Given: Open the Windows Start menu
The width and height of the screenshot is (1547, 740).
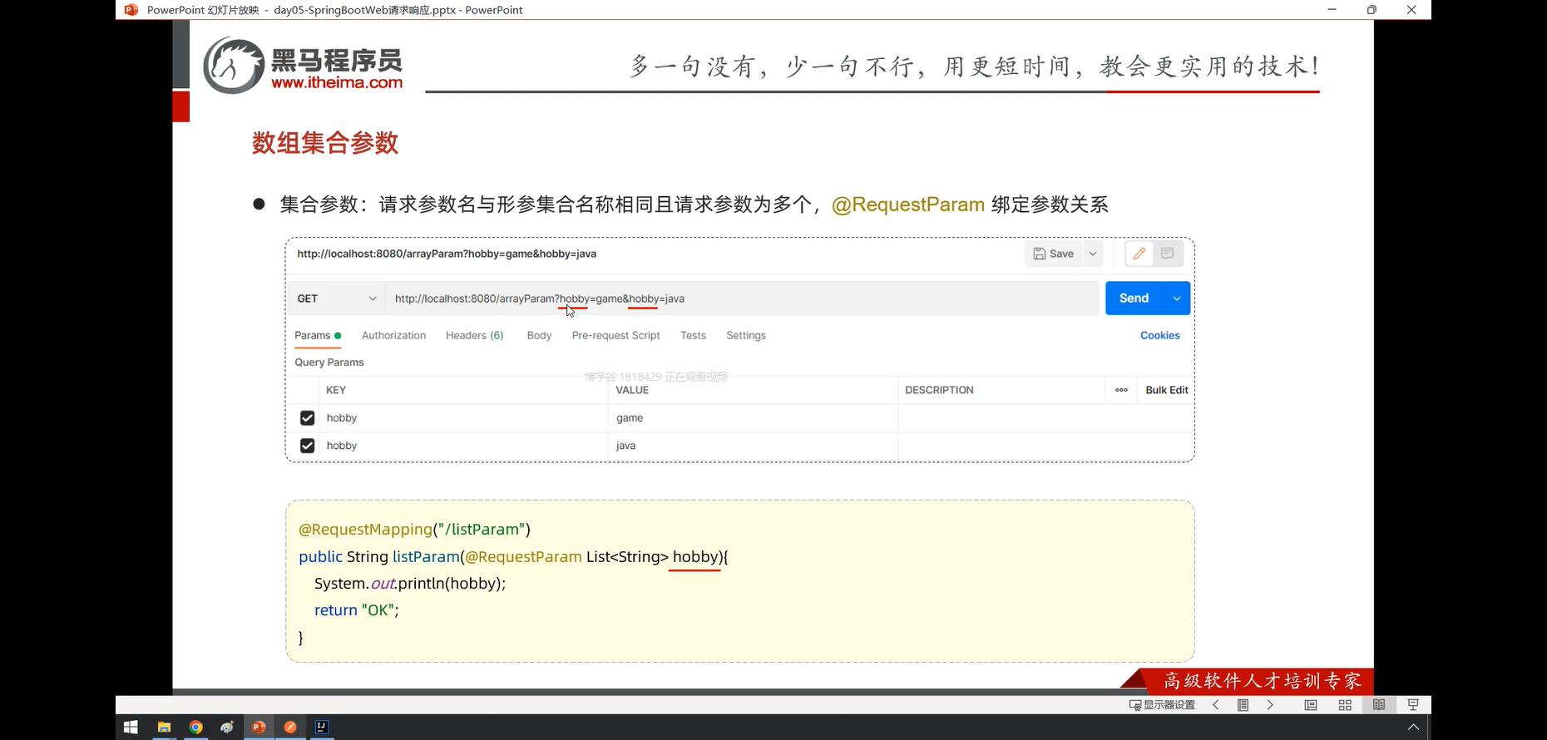Looking at the screenshot, I should click(131, 727).
